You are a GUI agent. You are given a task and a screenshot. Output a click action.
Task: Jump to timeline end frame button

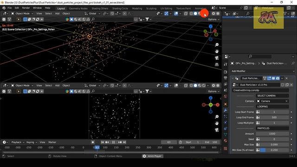(124, 142)
